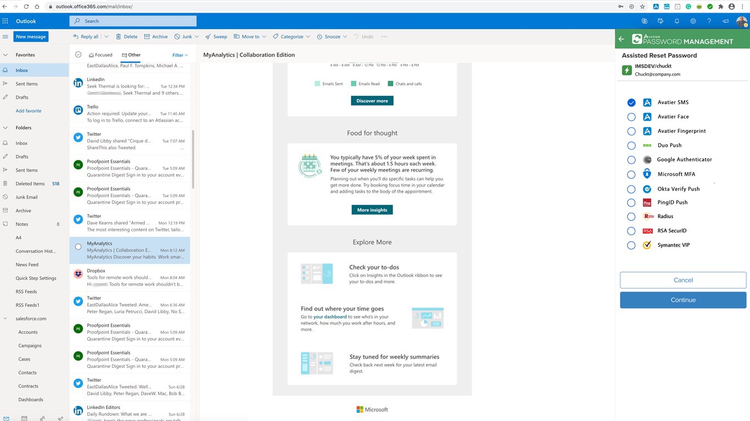The width and height of the screenshot is (750, 421).
Task: Open the Categorize dropdown
Action: pos(308,37)
